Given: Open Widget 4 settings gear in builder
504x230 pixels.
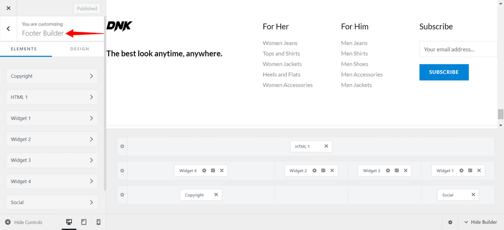Looking at the screenshot, I should (204, 170).
